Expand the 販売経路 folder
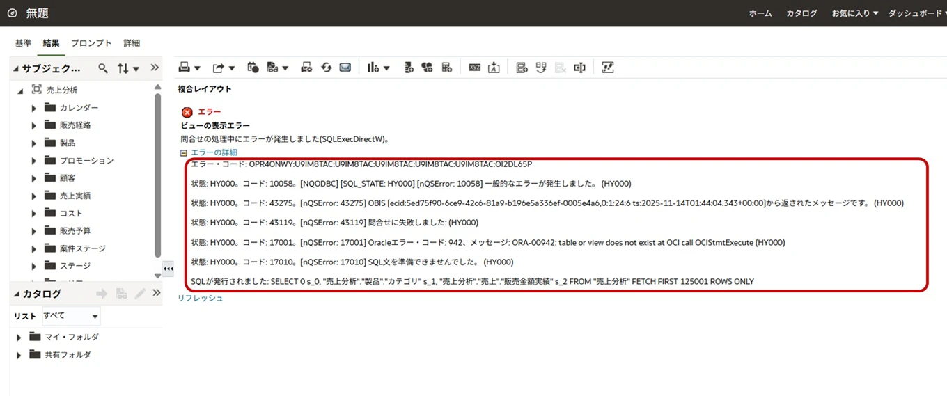Viewport: 947px width, 396px height. click(33, 125)
